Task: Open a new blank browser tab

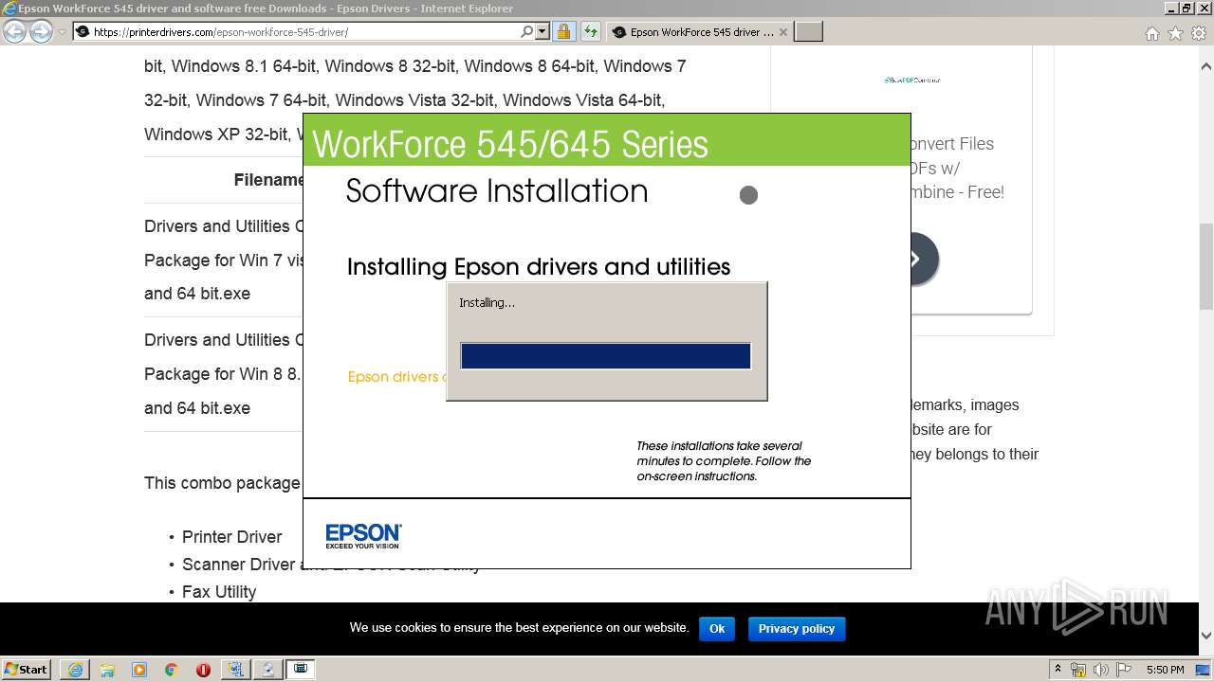Action: tap(808, 32)
